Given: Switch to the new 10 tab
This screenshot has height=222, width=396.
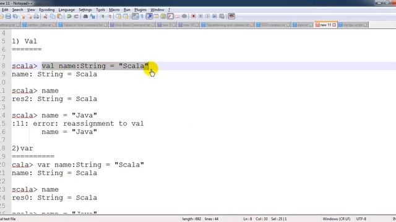Looking at the screenshot, I should [188, 25].
